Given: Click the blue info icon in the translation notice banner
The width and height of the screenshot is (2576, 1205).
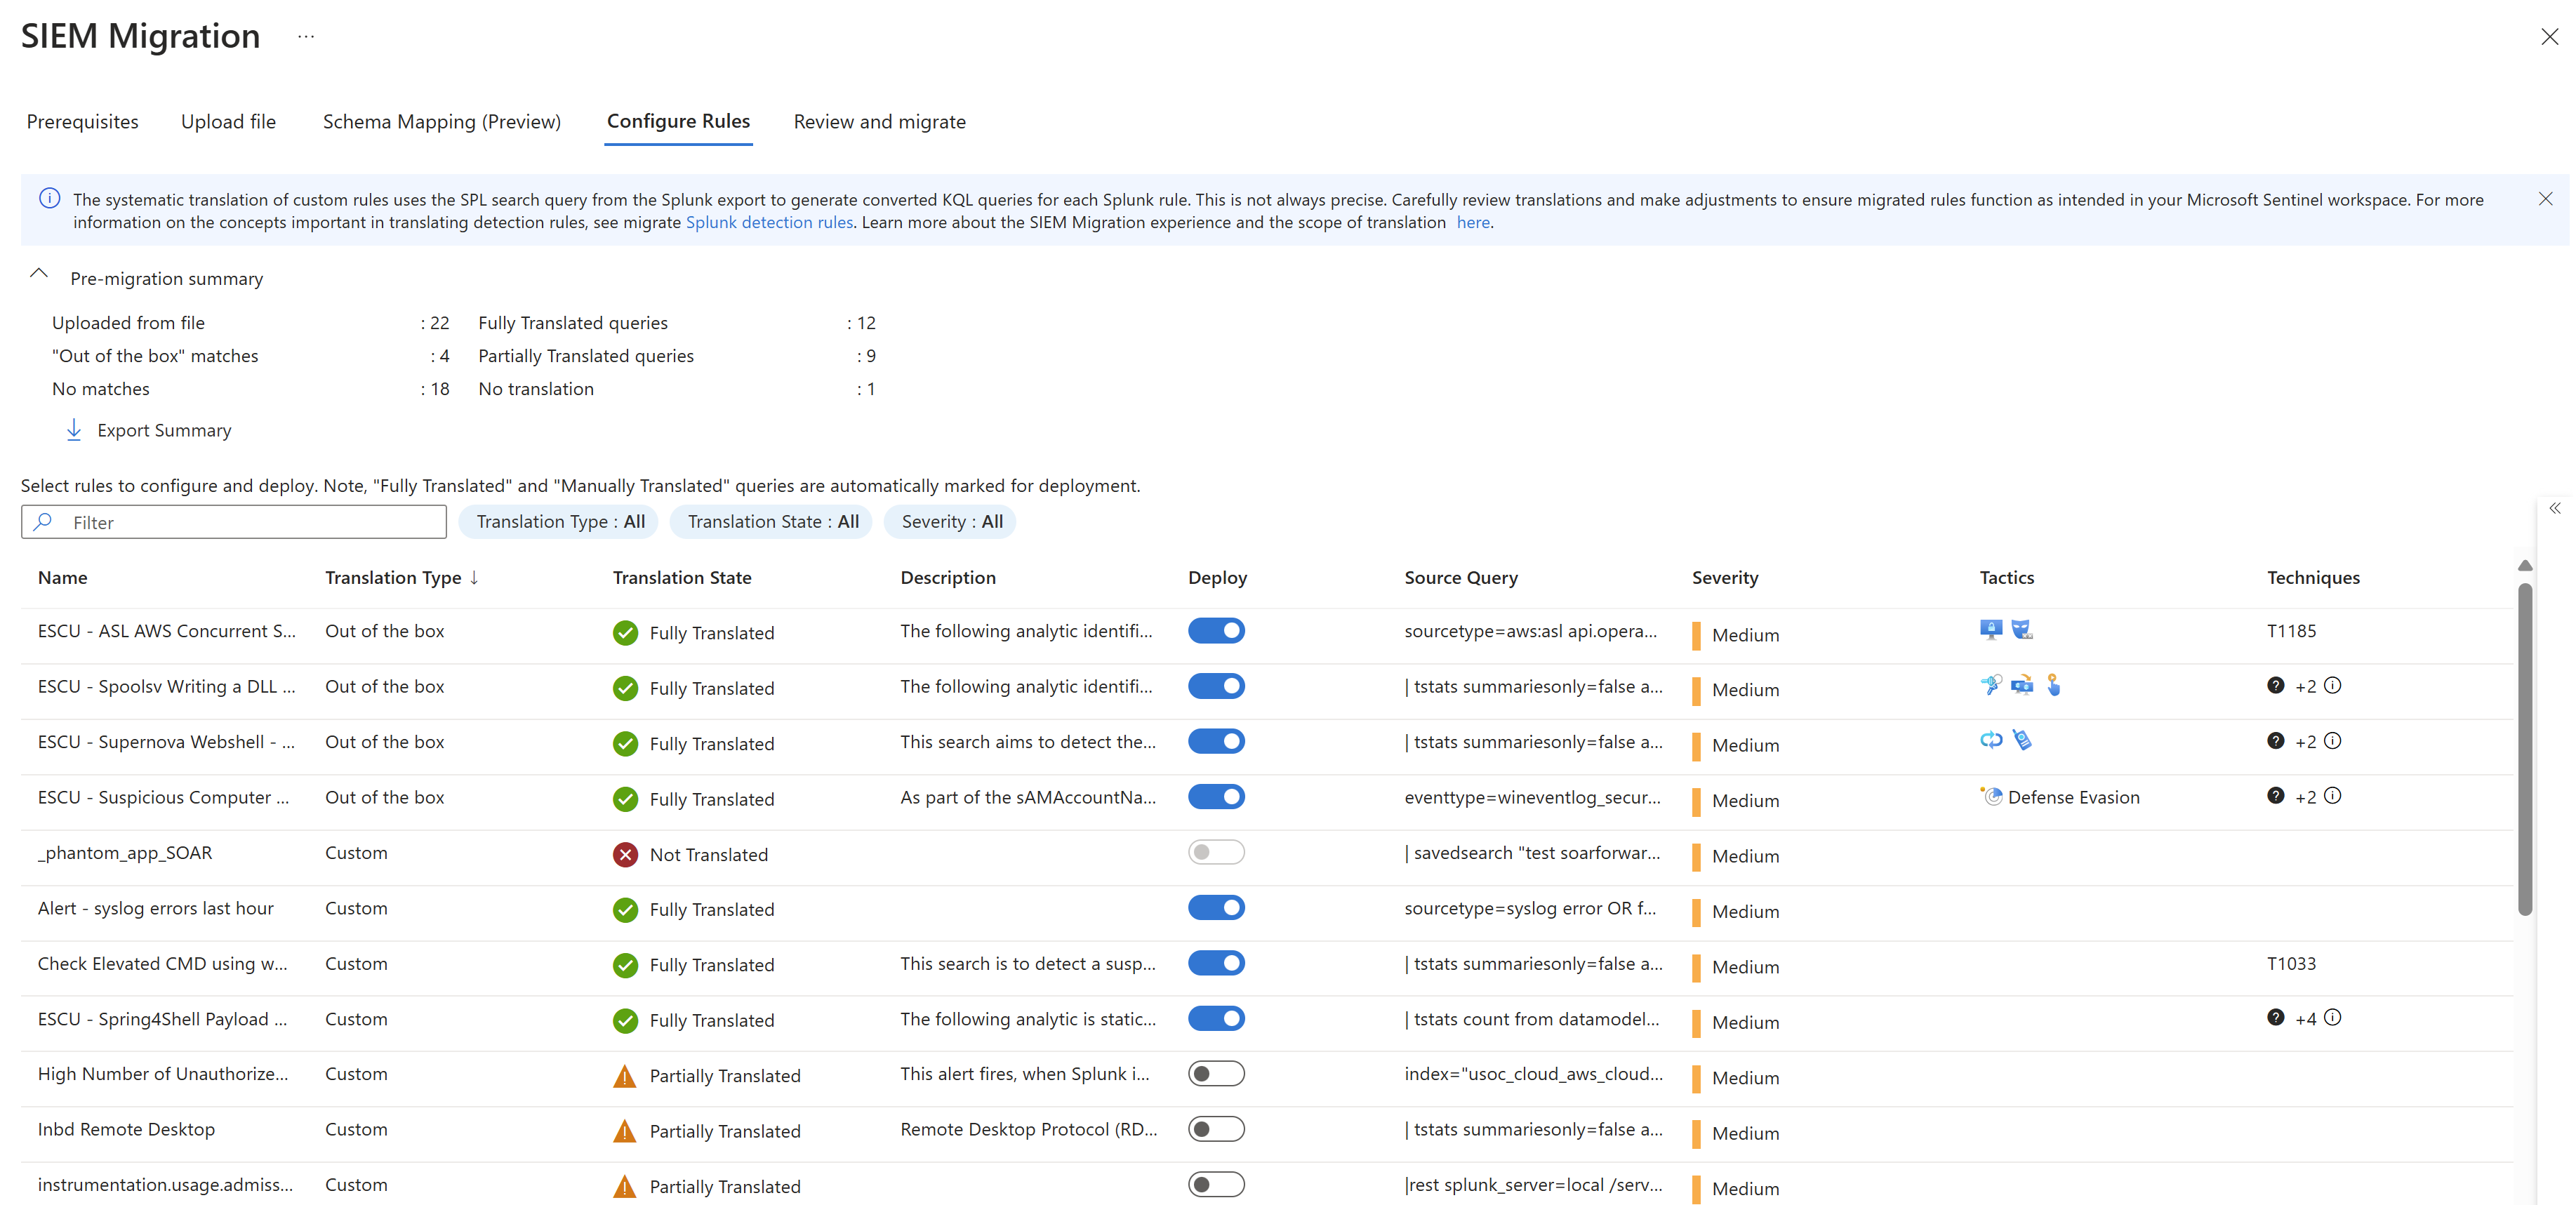Looking at the screenshot, I should pyautogui.click(x=49, y=198).
